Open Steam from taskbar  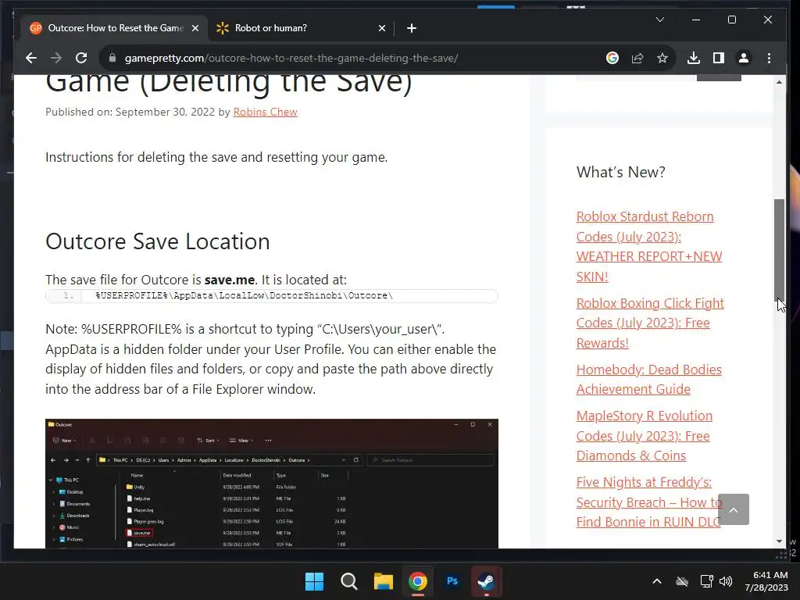[486, 581]
